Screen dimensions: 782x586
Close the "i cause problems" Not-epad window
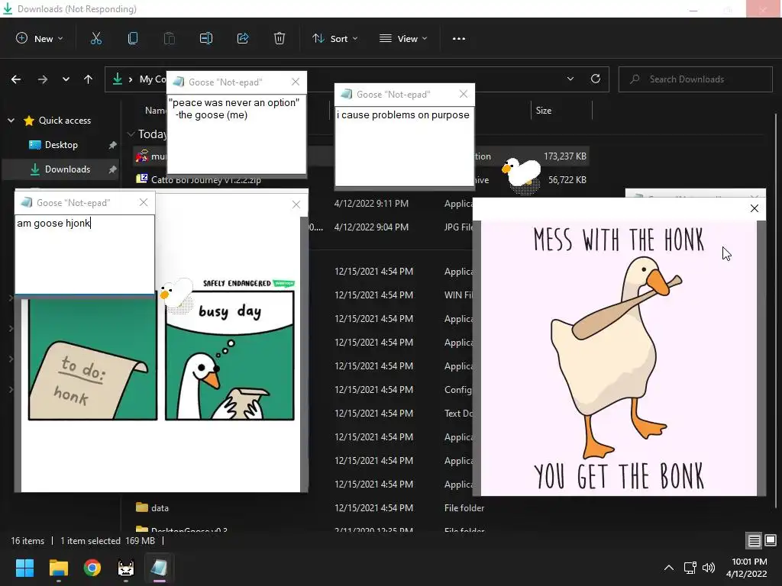[x=464, y=94]
